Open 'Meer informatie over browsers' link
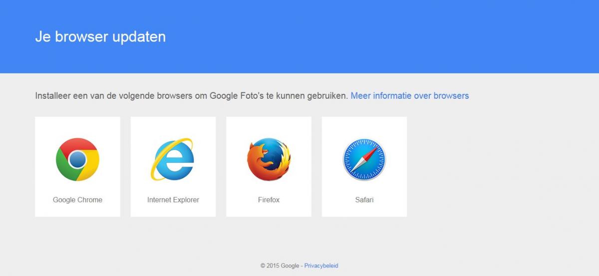The image size is (599, 276). coord(410,95)
